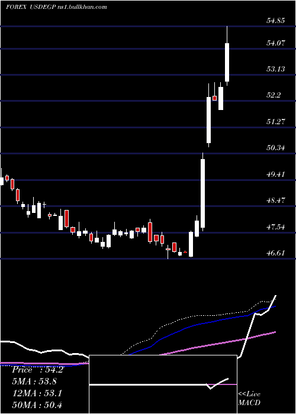Click the 'FOREX USDEGP ns1.bullkhan.com' title text
The width and height of the screenshot is (296, 414).
[x=56, y=7]
